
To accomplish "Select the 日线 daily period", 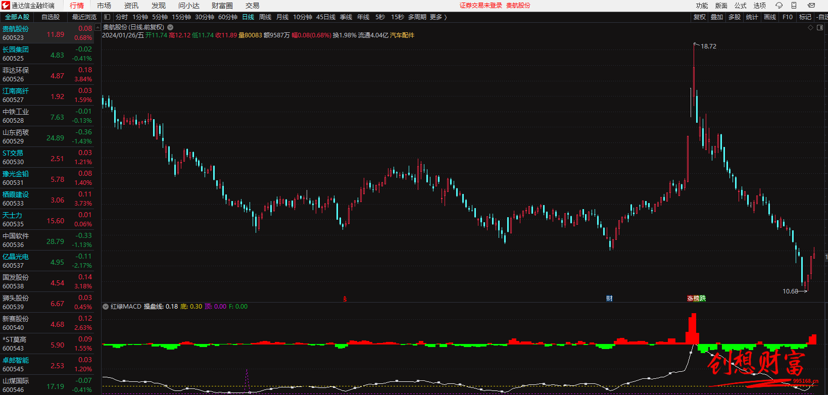I will tap(248, 17).
